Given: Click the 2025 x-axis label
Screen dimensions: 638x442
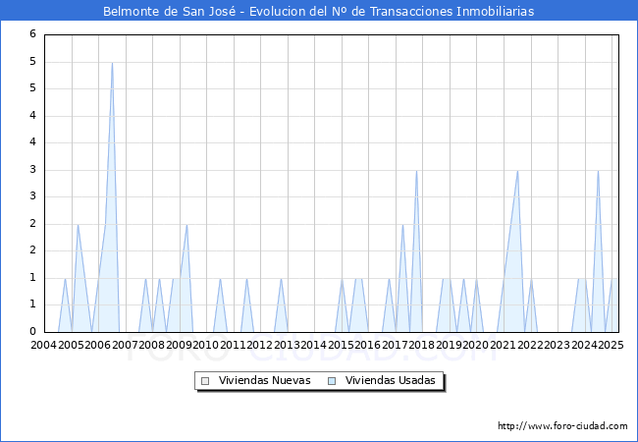Looking at the screenshot, I should pyautogui.click(x=611, y=345).
